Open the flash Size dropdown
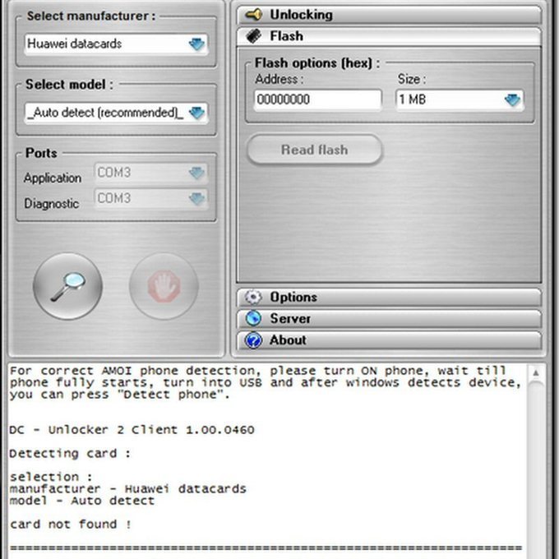559x559 pixels. 512,100
